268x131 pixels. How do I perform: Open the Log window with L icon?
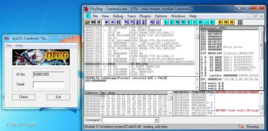point(166,22)
